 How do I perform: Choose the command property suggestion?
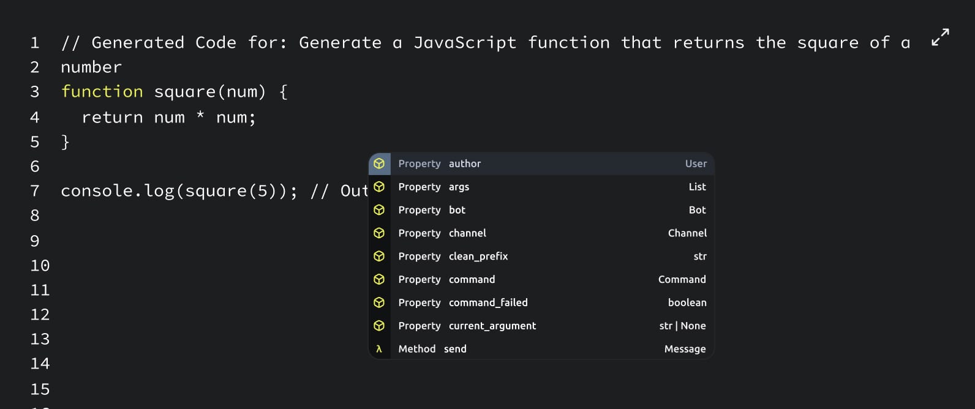coord(541,280)
